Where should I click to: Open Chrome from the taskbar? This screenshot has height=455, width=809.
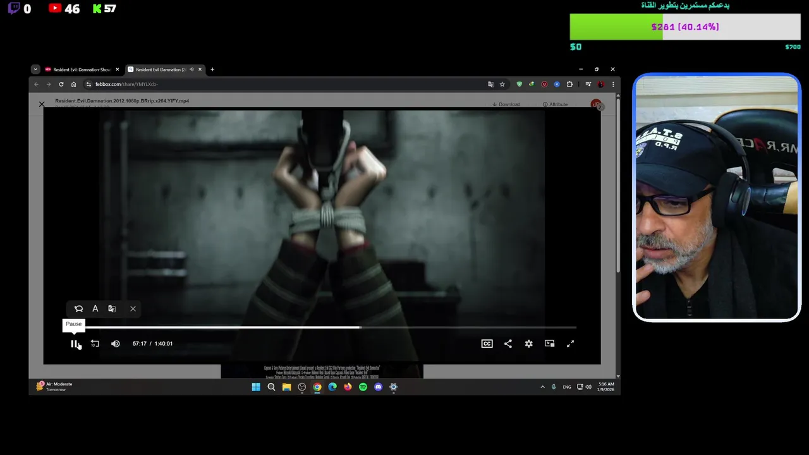pyautogui.click(x=317, y=387)
